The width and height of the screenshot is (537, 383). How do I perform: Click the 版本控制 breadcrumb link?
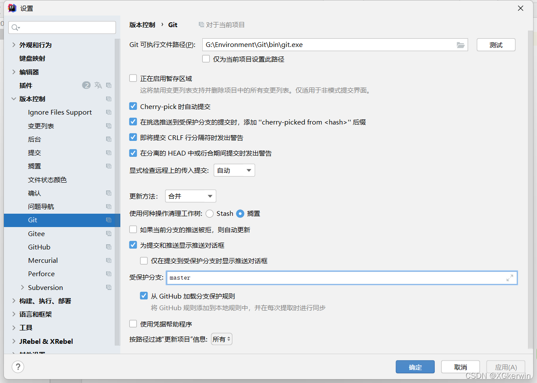tap(142, 25)
